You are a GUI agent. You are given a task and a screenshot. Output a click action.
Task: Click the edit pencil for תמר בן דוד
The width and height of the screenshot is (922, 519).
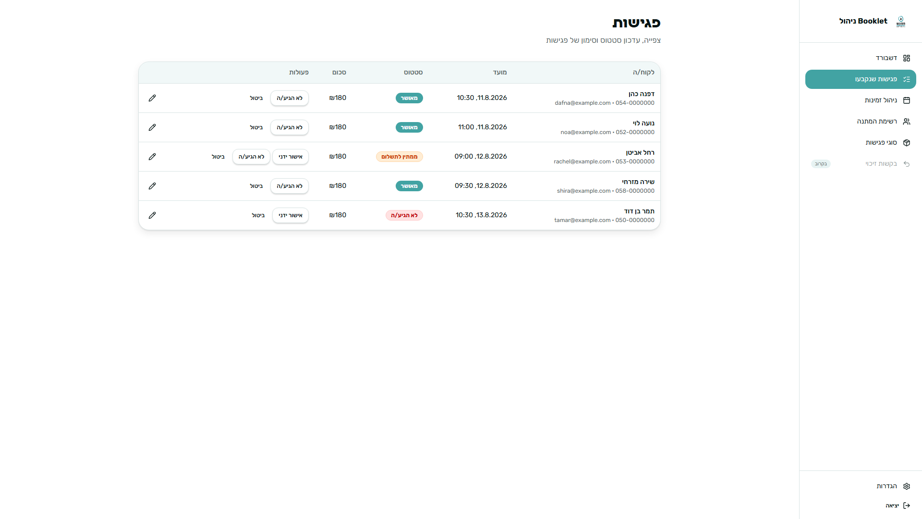pos(152,215)
